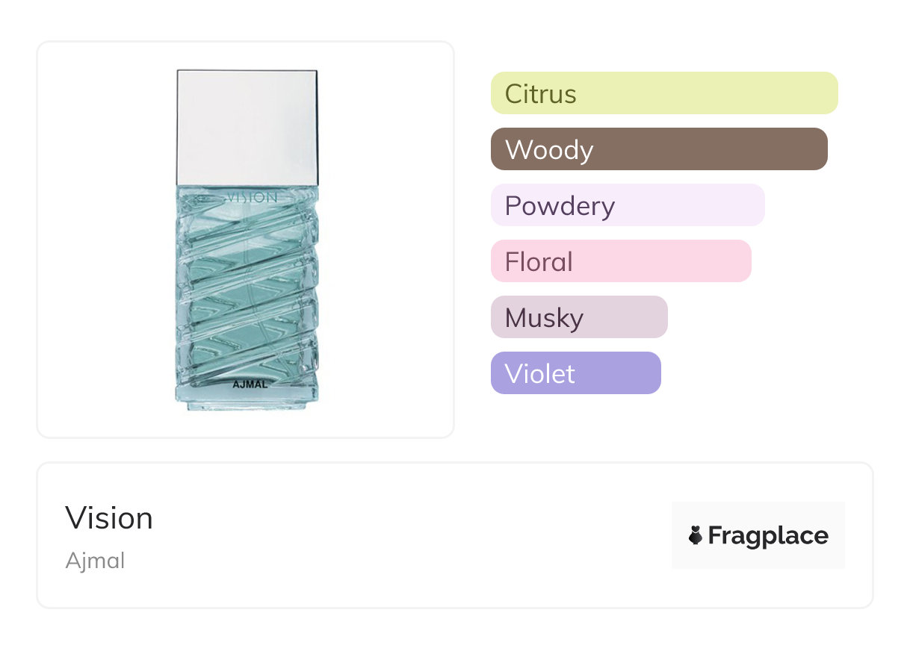Click the word Violet in its bar

[x=539, y=374]
